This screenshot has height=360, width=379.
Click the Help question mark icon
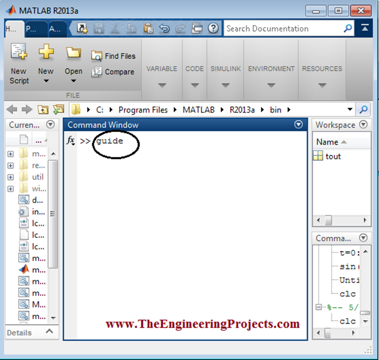[x=213, y=29]
